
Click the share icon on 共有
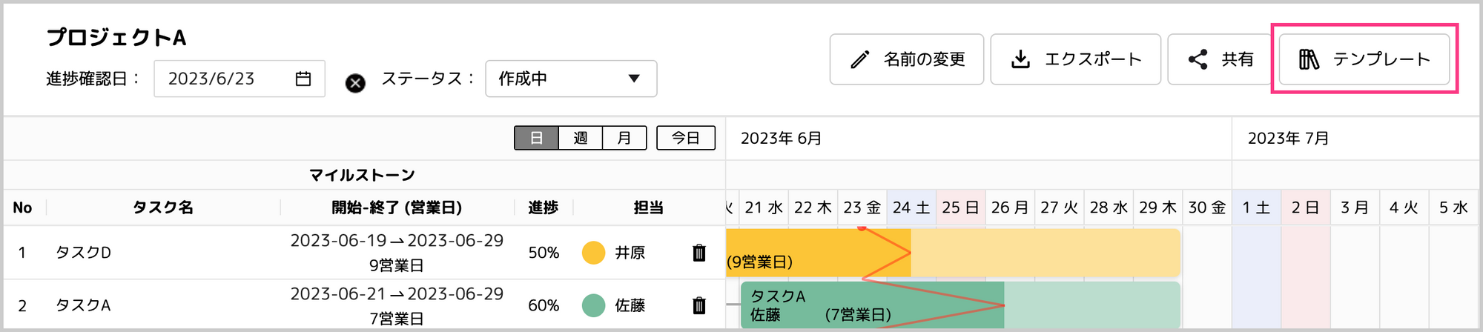pyautogui.click(x=1198, y=59)
